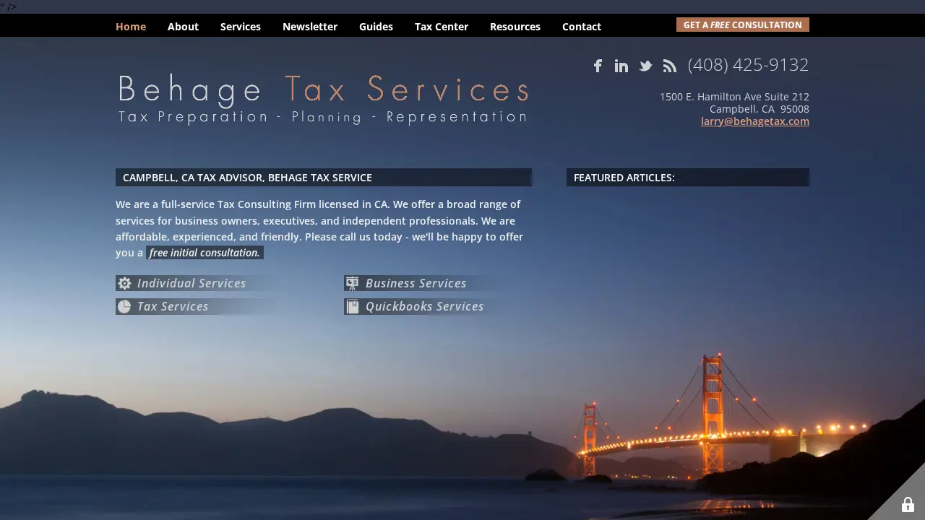Click the phone number (408) 425-9132

[x=748, y=65]
